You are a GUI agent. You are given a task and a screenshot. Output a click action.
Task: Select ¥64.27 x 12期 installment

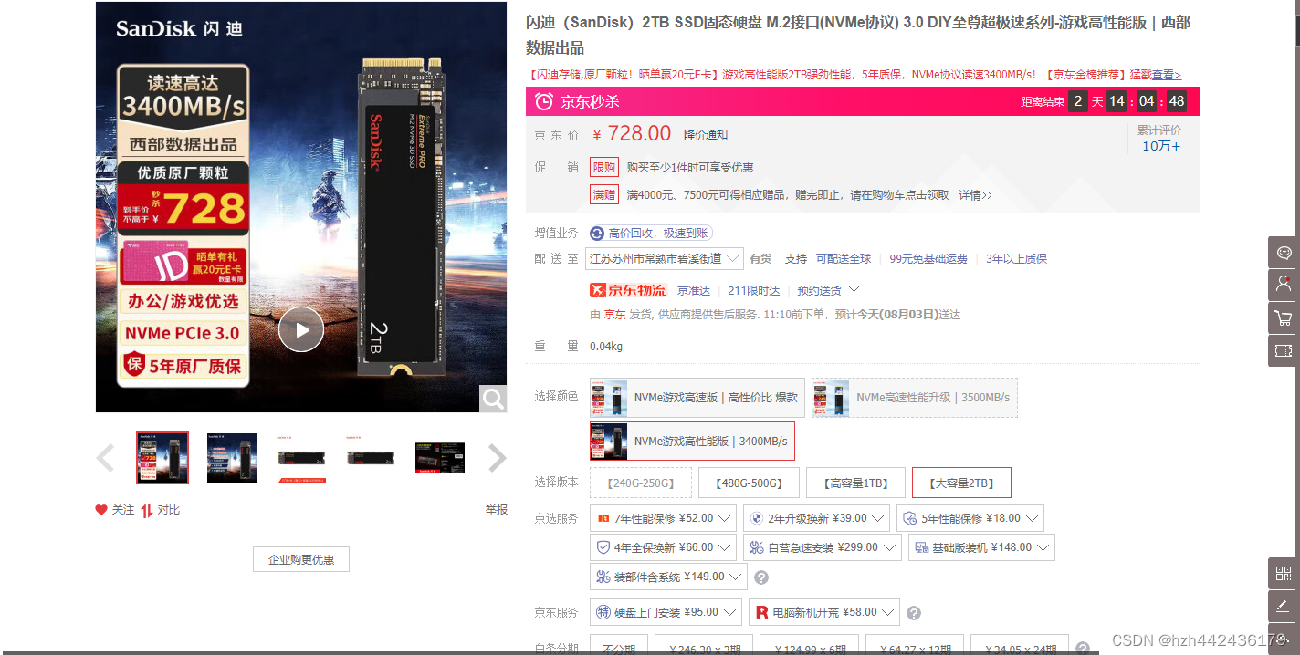pyautogui.click(x=914, y=645)
